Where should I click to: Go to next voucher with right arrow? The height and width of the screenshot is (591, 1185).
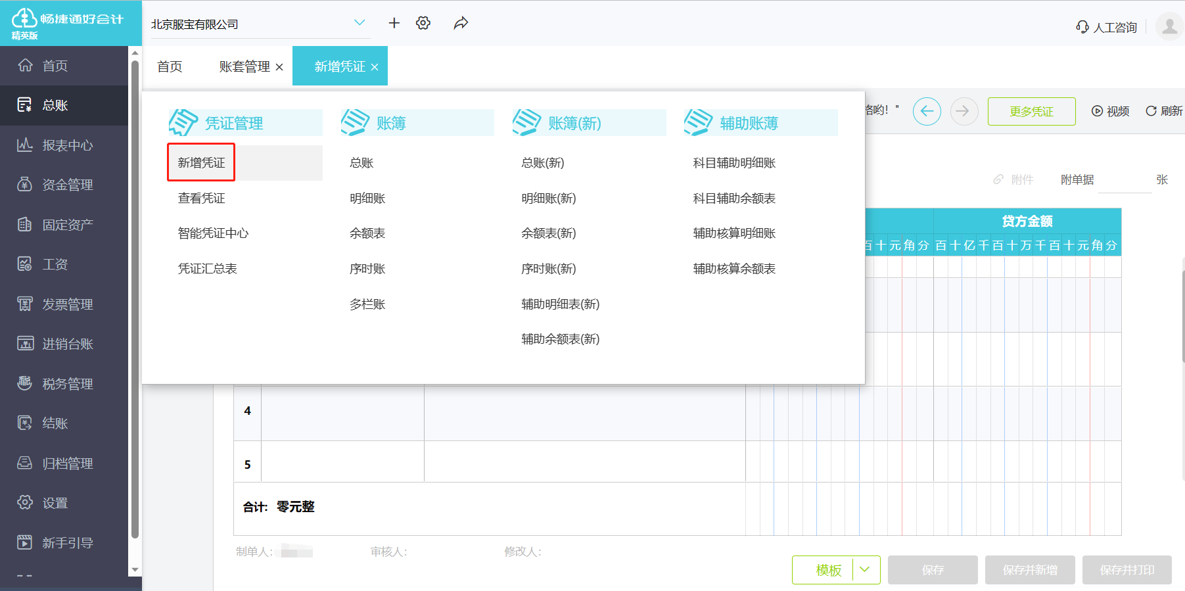[x=964, y=111]
